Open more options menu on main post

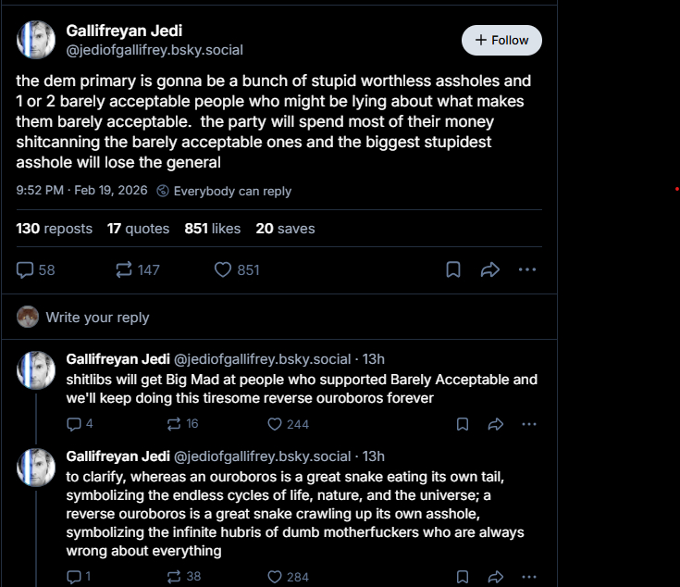tap(527, 269)
